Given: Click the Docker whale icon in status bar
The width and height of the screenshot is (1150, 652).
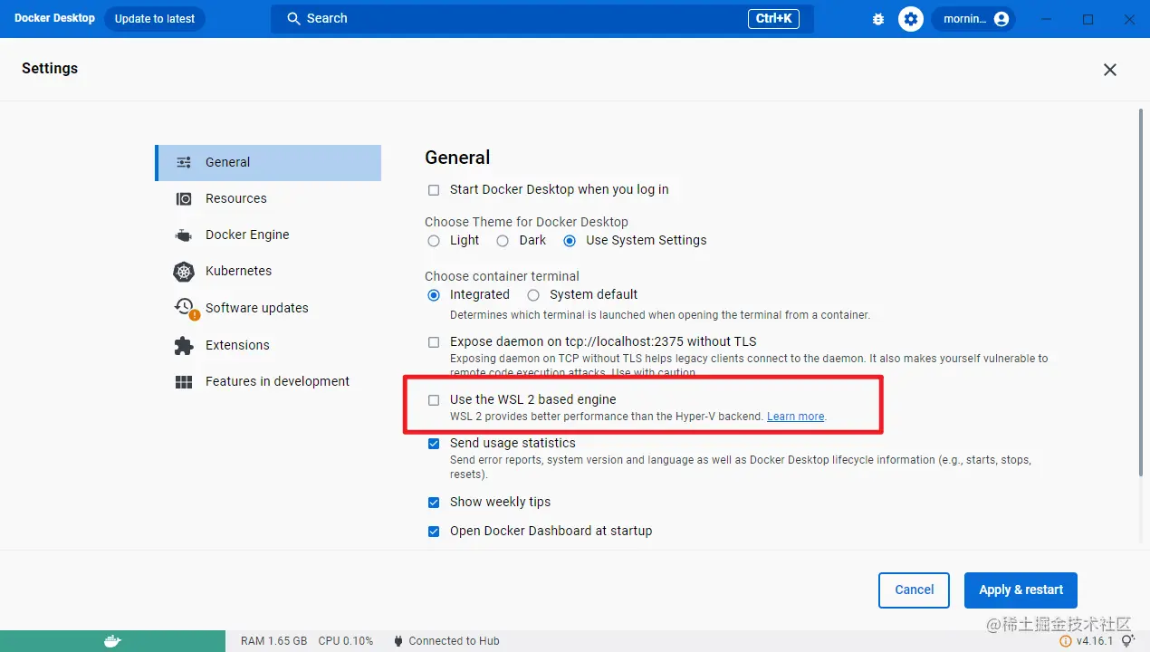Looking at the screenshot, I should 112,641.
